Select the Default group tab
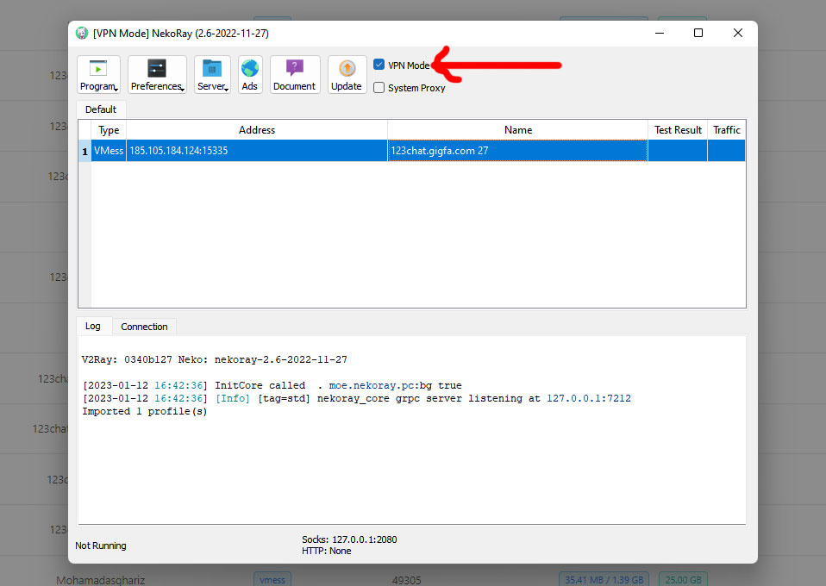 click(101, 109)
